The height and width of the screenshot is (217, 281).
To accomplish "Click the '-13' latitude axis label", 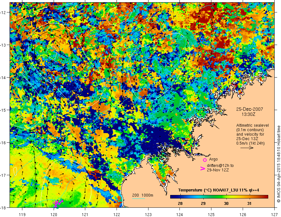I will tap(3, 45).
